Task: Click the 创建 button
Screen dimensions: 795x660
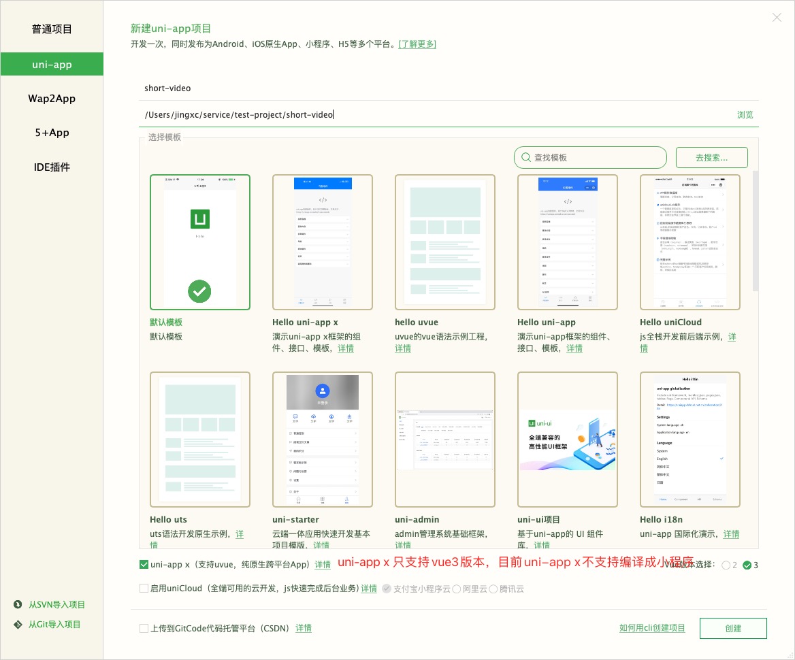Action: click(x=733, y=629)
